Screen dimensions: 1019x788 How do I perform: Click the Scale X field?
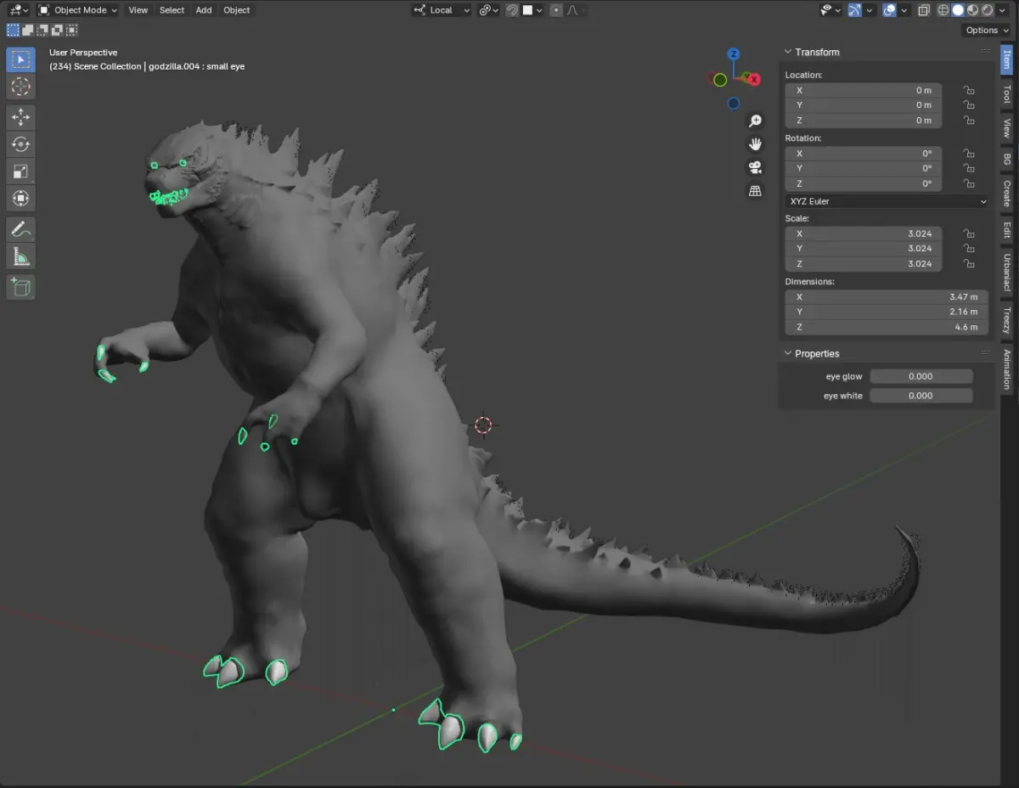point(863,234)
